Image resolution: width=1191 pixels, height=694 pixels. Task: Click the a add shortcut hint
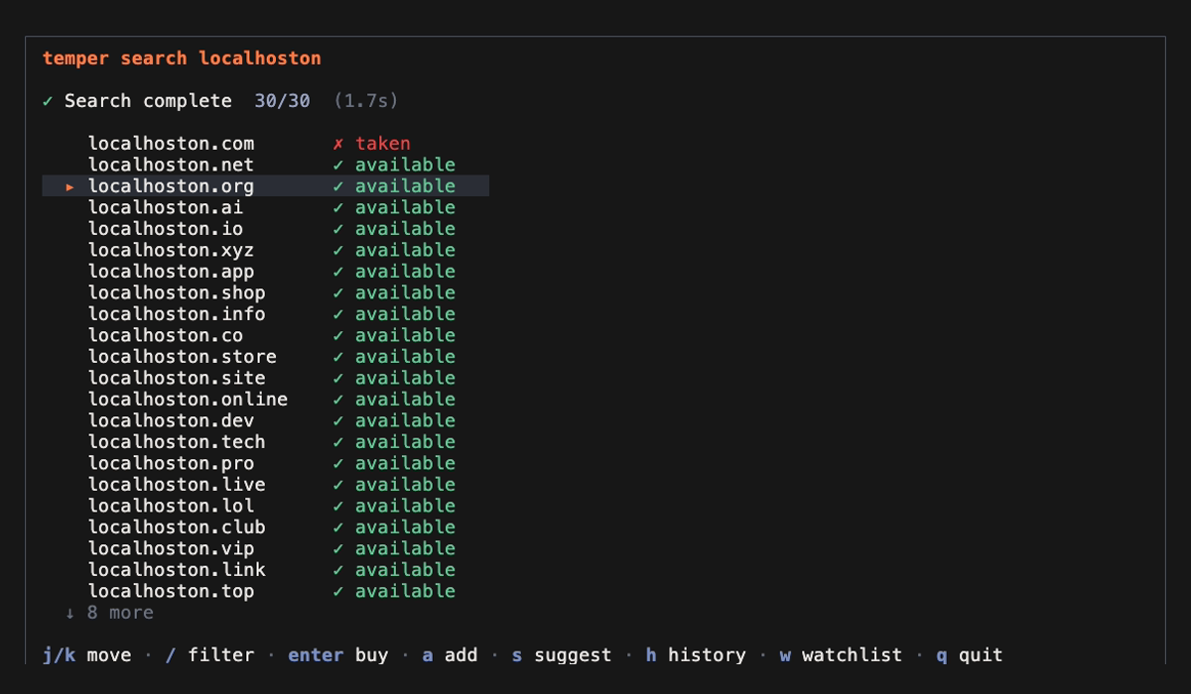click(x=450, y=655)
